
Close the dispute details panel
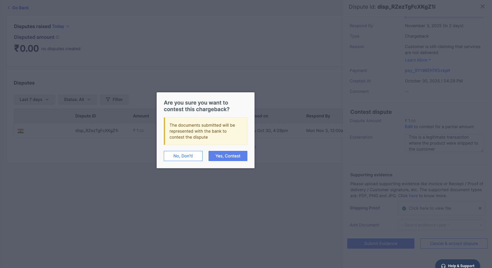[482, 7]
